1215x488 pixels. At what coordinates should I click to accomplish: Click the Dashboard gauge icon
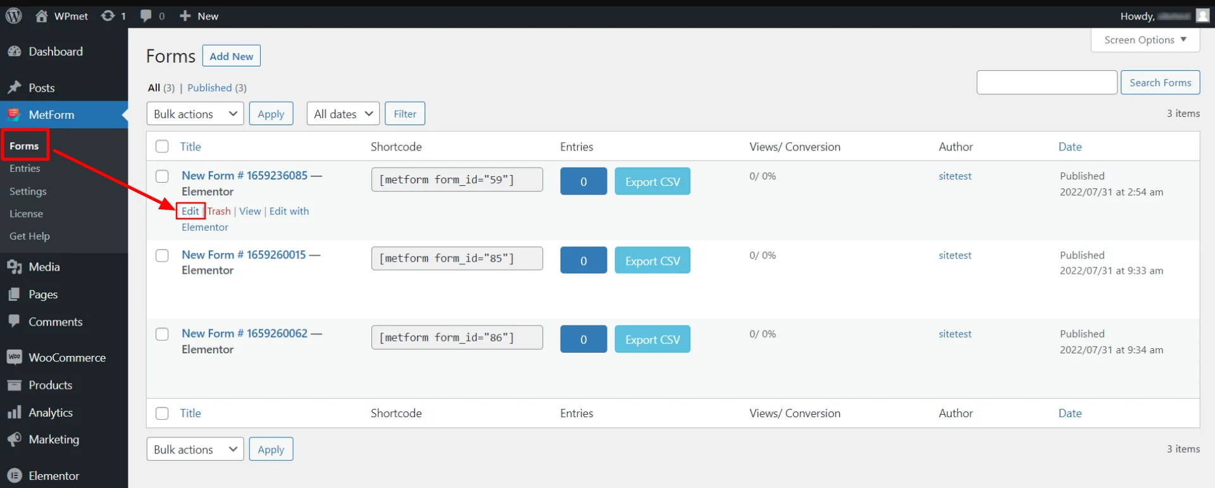point(14,52)
